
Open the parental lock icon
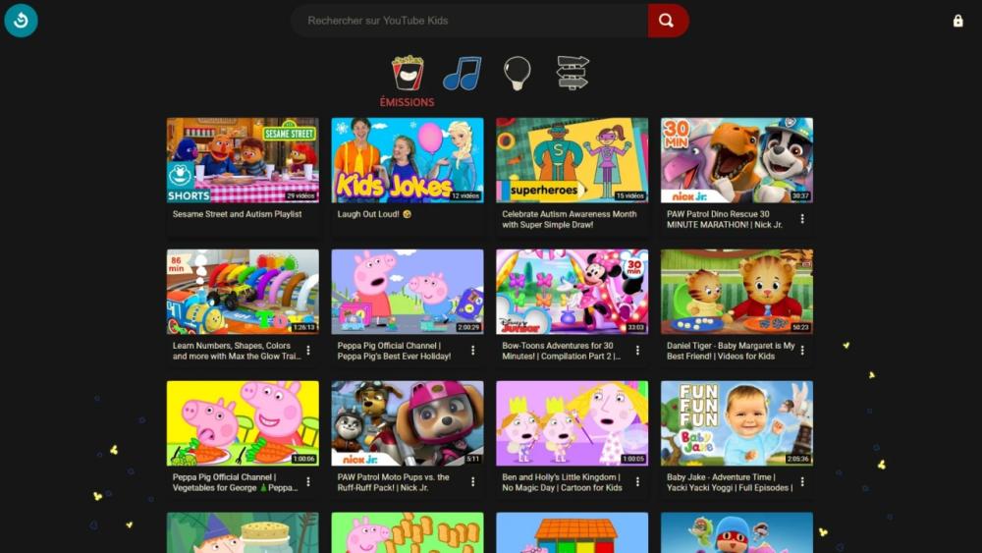(x=957, y=21)
